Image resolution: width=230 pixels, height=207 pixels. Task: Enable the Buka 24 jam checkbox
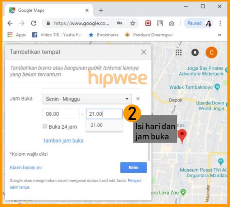point(45,126)
